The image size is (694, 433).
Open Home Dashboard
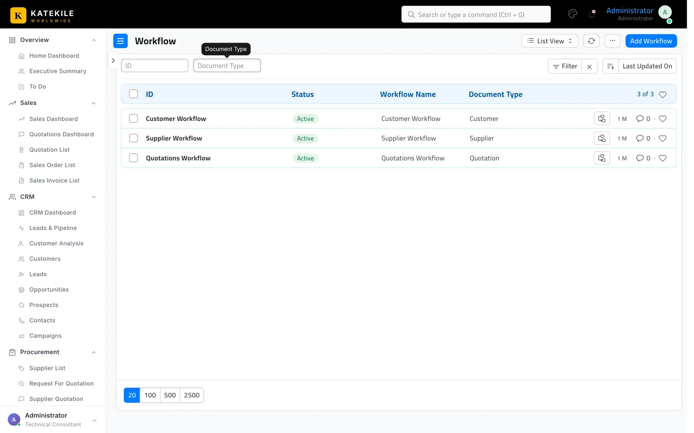[54, 56]
